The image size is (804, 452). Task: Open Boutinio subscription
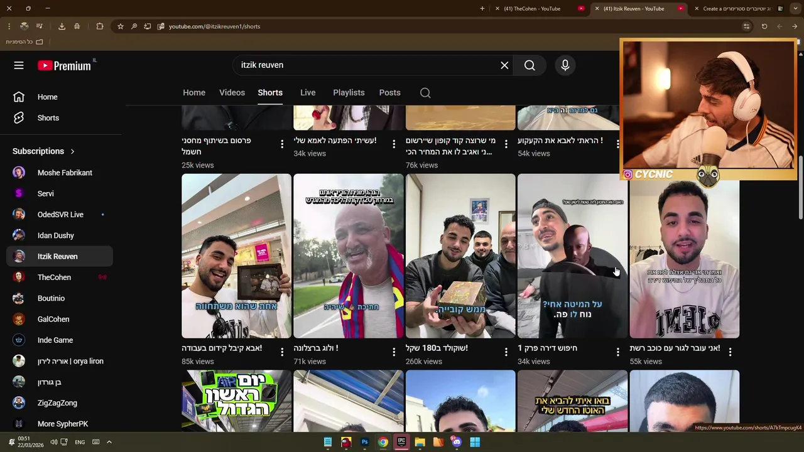pos(60,298)
